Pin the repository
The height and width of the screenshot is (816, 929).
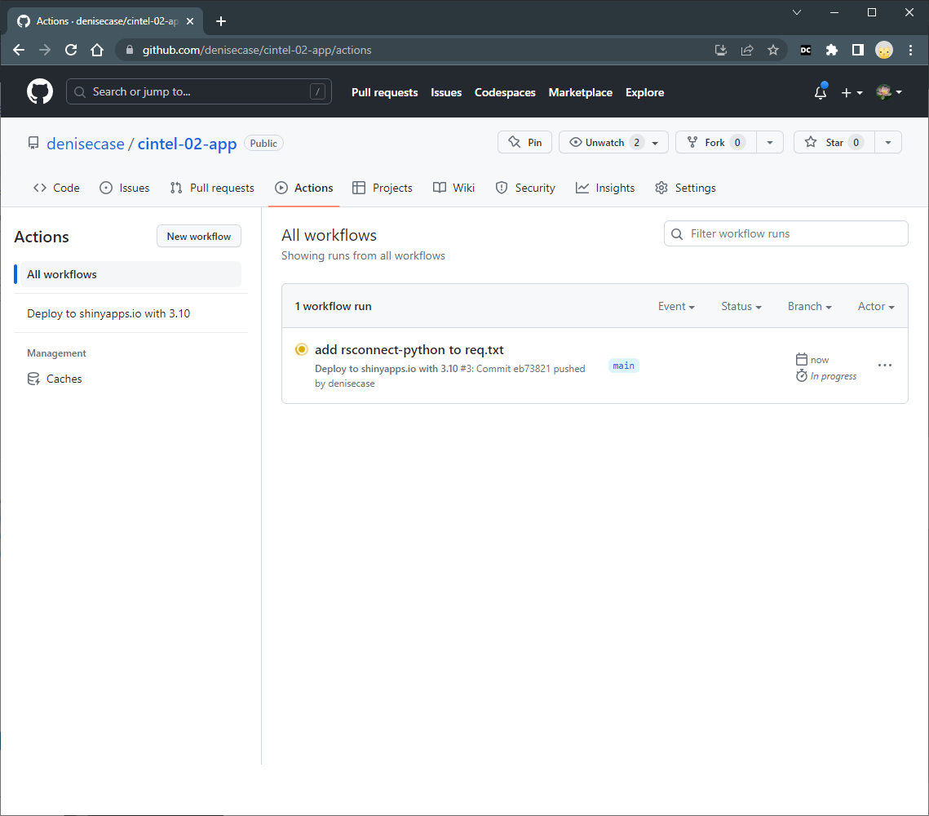point(525,142)
